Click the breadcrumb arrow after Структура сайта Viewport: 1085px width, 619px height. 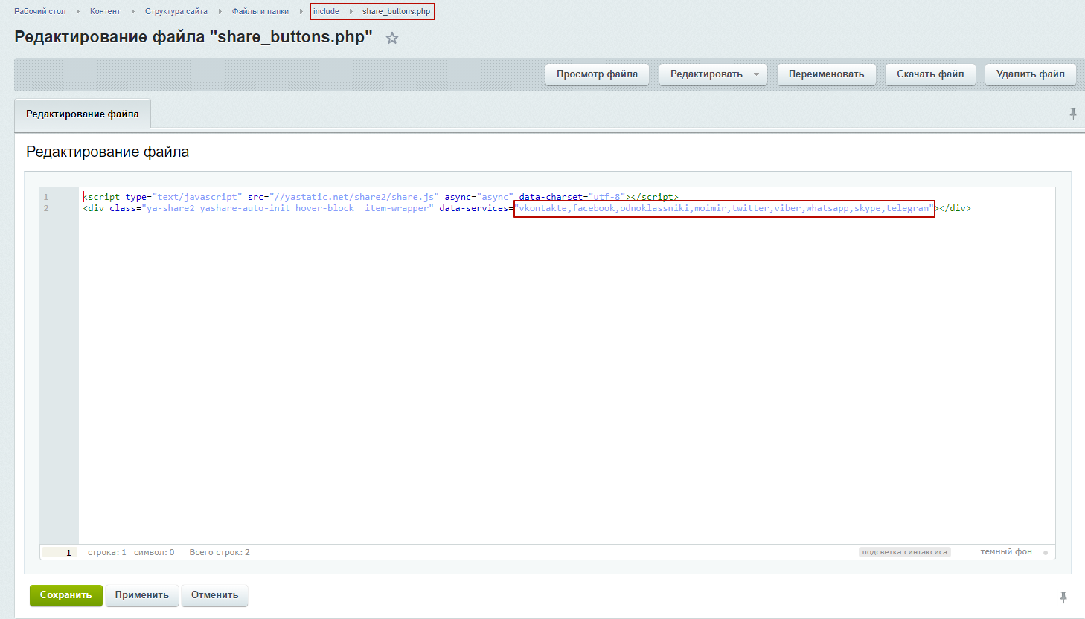pyautogui.click(x=220, y=11)
